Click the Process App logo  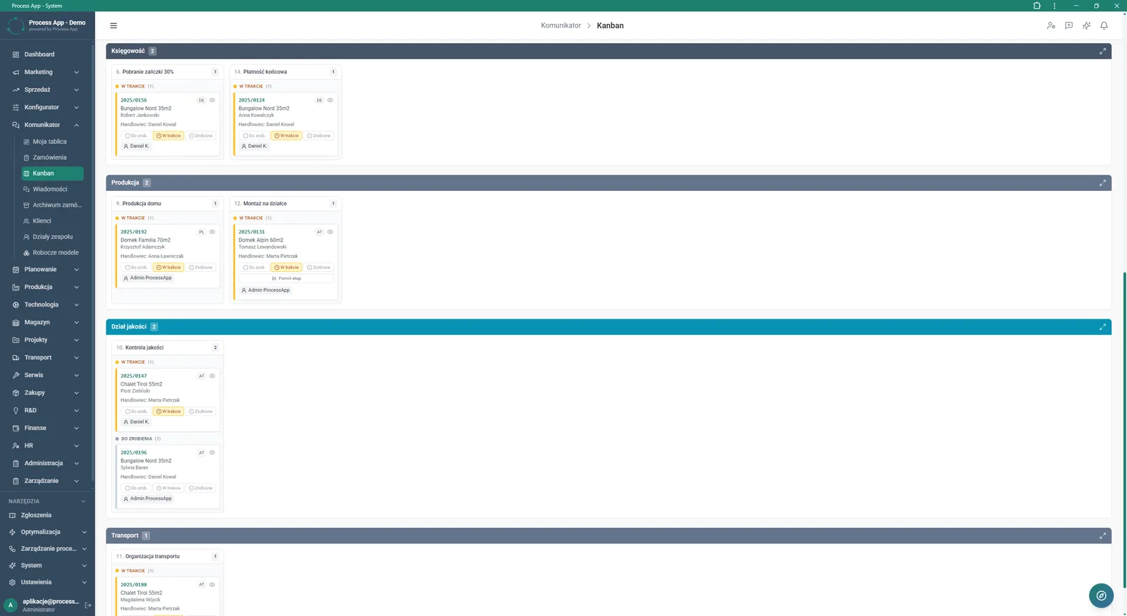[x=15, y=26]
